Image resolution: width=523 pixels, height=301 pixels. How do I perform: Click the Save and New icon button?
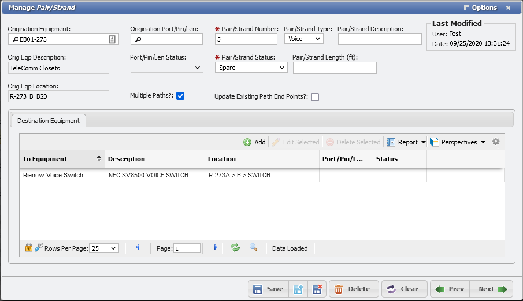(x=298, y=289)
